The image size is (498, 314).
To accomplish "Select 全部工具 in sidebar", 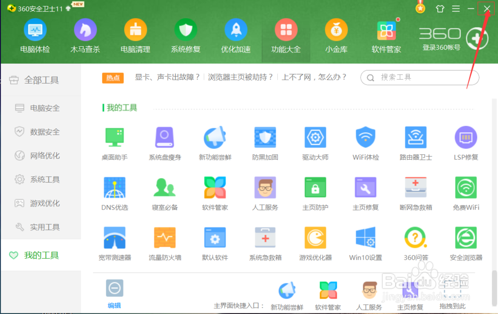I will [41, 80].
